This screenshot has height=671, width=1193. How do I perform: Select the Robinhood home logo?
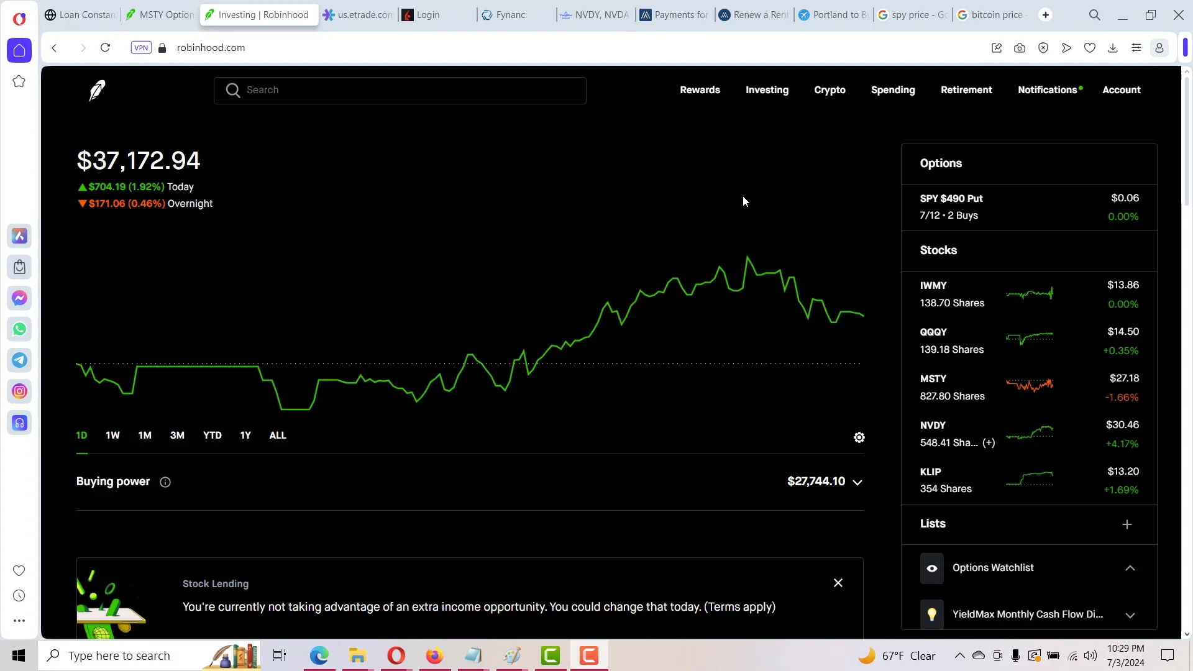97,90
